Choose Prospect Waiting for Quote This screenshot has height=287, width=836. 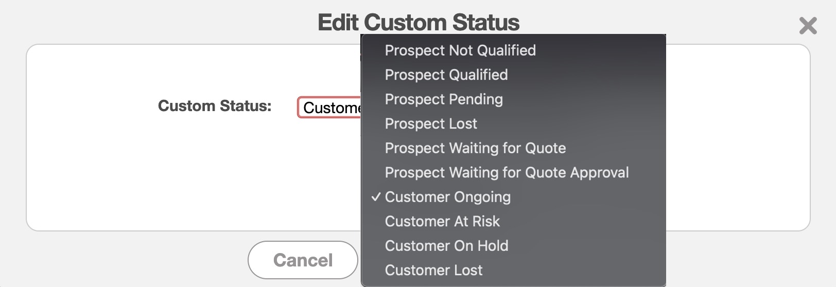pyautogui.click(x=475, y=148)
